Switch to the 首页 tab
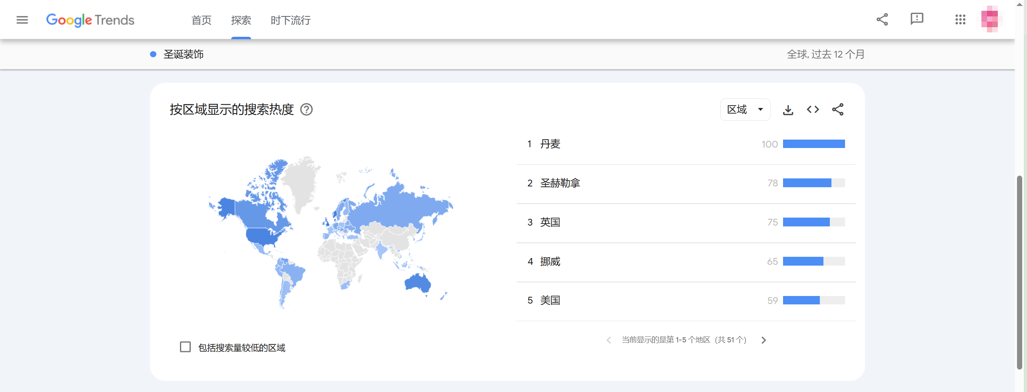 (x=201, y=20)
